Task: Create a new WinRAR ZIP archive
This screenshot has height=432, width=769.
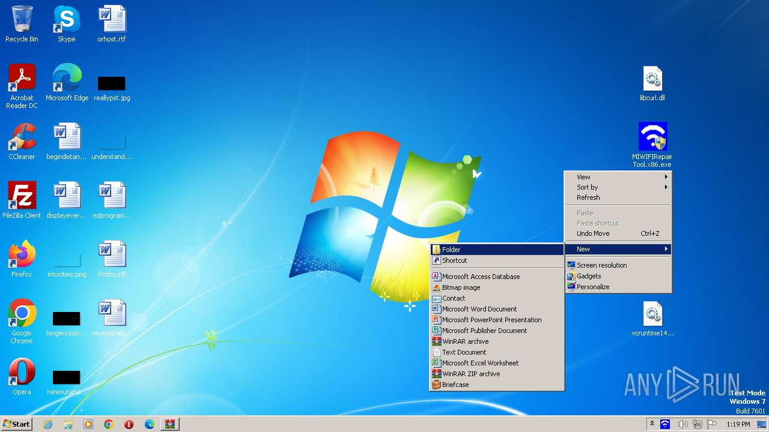Action: pos(497,374)
